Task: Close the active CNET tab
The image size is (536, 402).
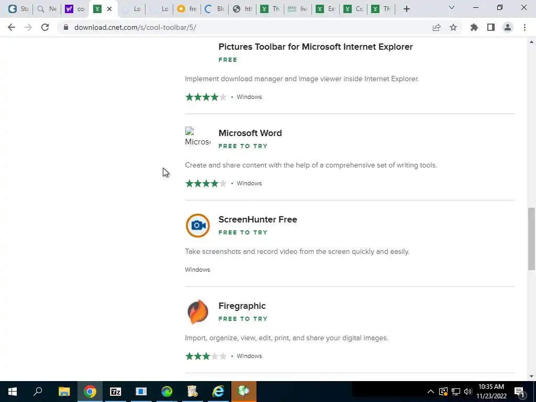Action: (x=109, y=9)
